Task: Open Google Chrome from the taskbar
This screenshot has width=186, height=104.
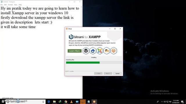Action: [66, 102]
